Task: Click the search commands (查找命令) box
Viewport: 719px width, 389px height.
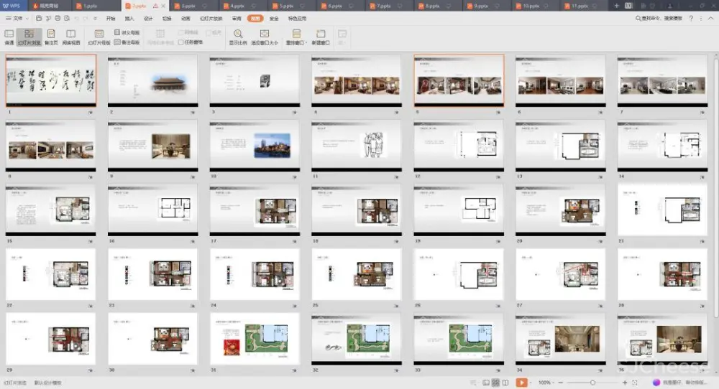Action: [x=660, y=18]
